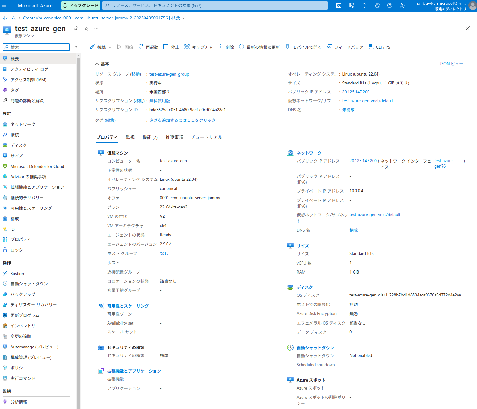This screenshot has width=477, height=409.
Task: Click the ロック padlock icon in sidebar
Action: [x=5, y=250]
